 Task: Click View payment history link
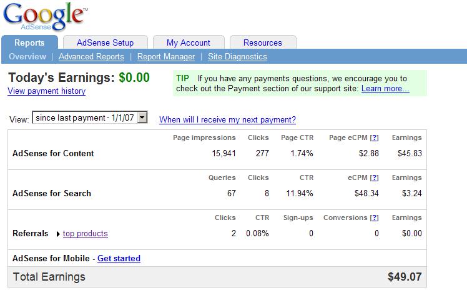click(46, 91)
